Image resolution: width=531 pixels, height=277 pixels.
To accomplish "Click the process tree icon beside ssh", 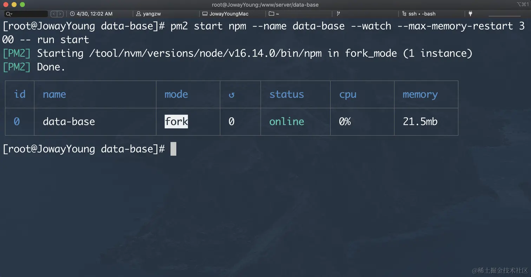I will point(405,14).
